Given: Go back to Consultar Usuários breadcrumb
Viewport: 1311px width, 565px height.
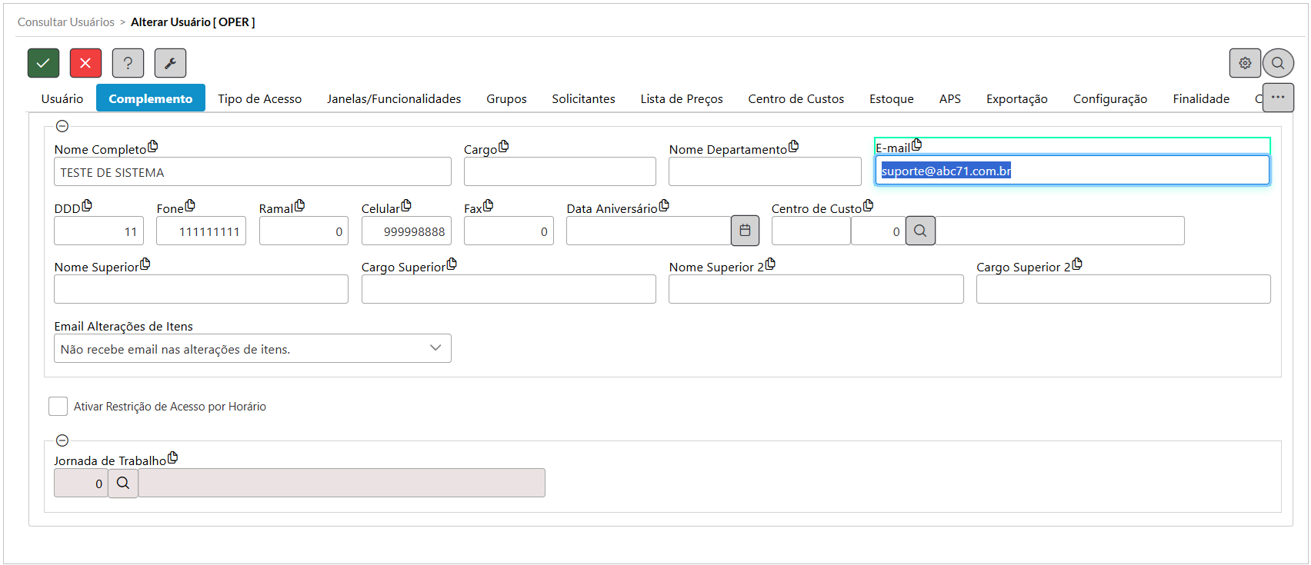Looking at the screenshot, I should pos(66,22).
